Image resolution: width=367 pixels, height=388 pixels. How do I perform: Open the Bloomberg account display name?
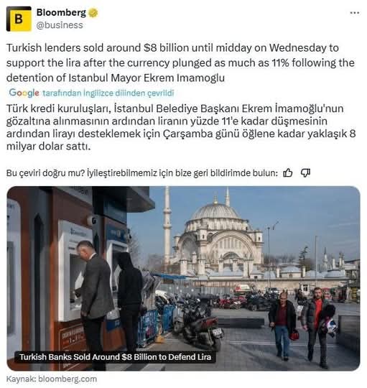click(61, 13)
